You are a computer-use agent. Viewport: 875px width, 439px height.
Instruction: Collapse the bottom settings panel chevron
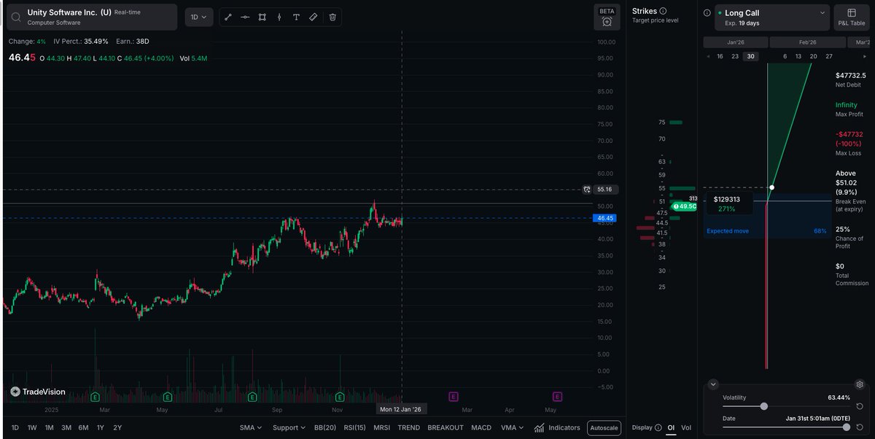coord(713,384)
